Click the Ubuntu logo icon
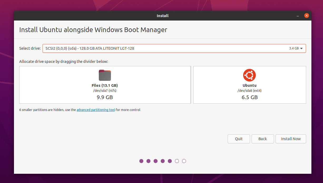The height and width of the screenshot is (183, 323). click(249, 75)
